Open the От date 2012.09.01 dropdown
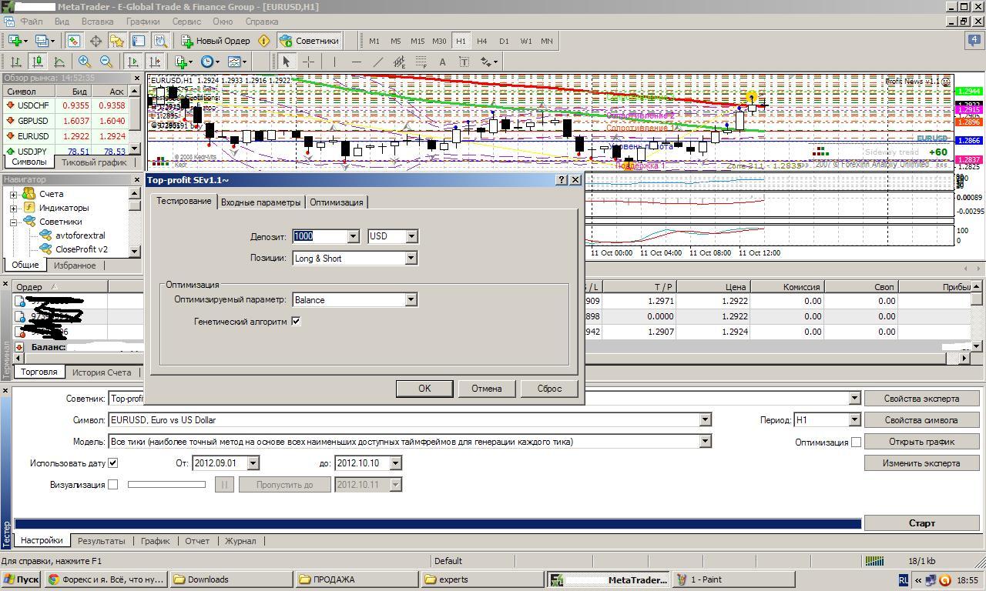The width and height of the screenshot is (986, 591). point(253,462)
